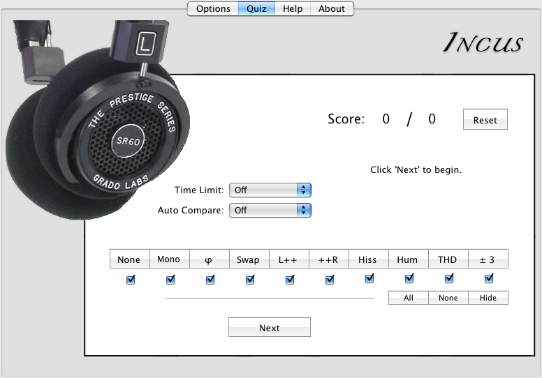
Task: Click Next to begin the quiz
Action: click(x=270, y=327)
